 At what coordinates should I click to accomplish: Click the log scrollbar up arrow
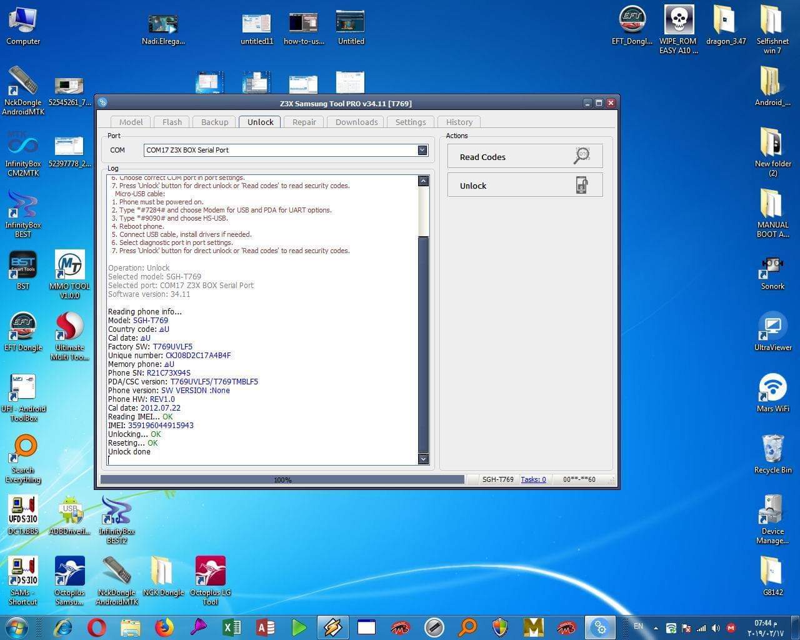pyautogui.click(x=423, y=181)
